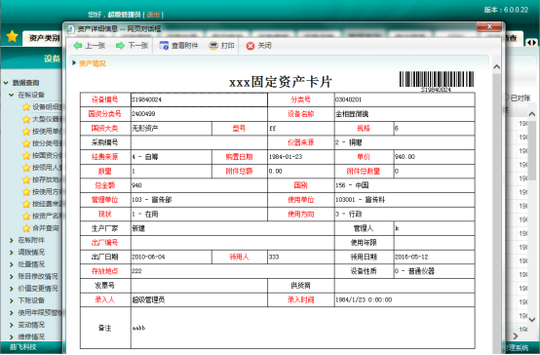The image size is (540, 355).
Task: Click the star icon next to 按使用单位
Action: tap(26, 132)
